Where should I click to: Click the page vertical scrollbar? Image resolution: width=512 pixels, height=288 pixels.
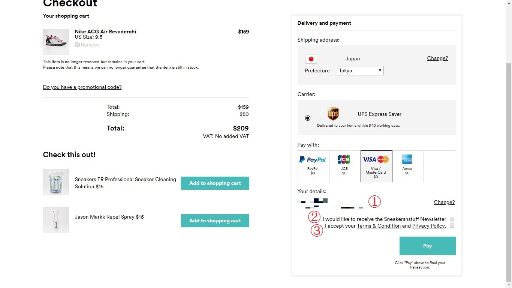(x=509, y=169)
